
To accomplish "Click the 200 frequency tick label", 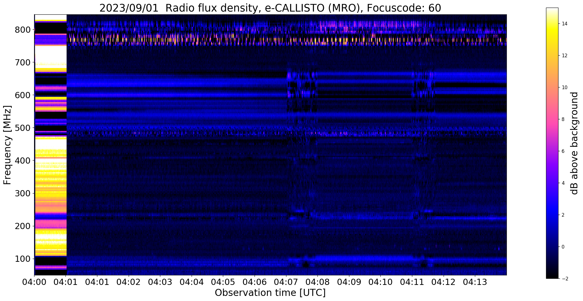I will click(23, 226).
